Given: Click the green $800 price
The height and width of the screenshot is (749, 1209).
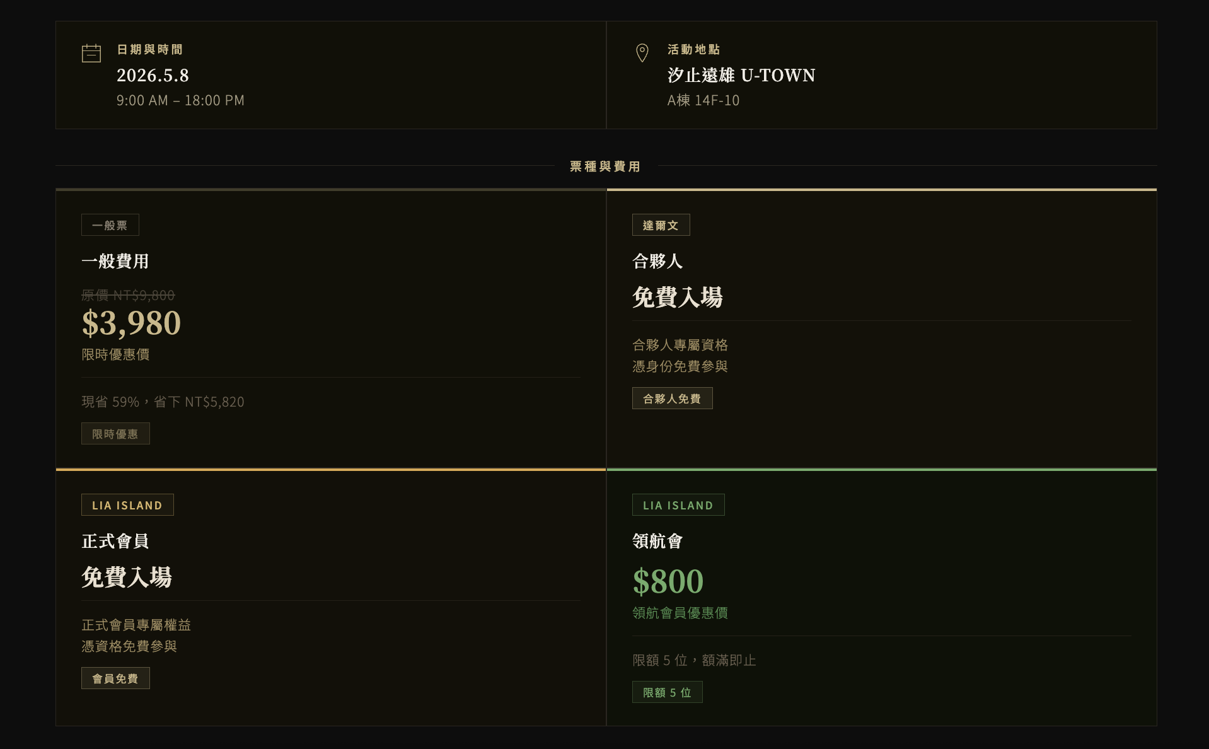Looking at the screenshot, I should [x=668, y=581].
